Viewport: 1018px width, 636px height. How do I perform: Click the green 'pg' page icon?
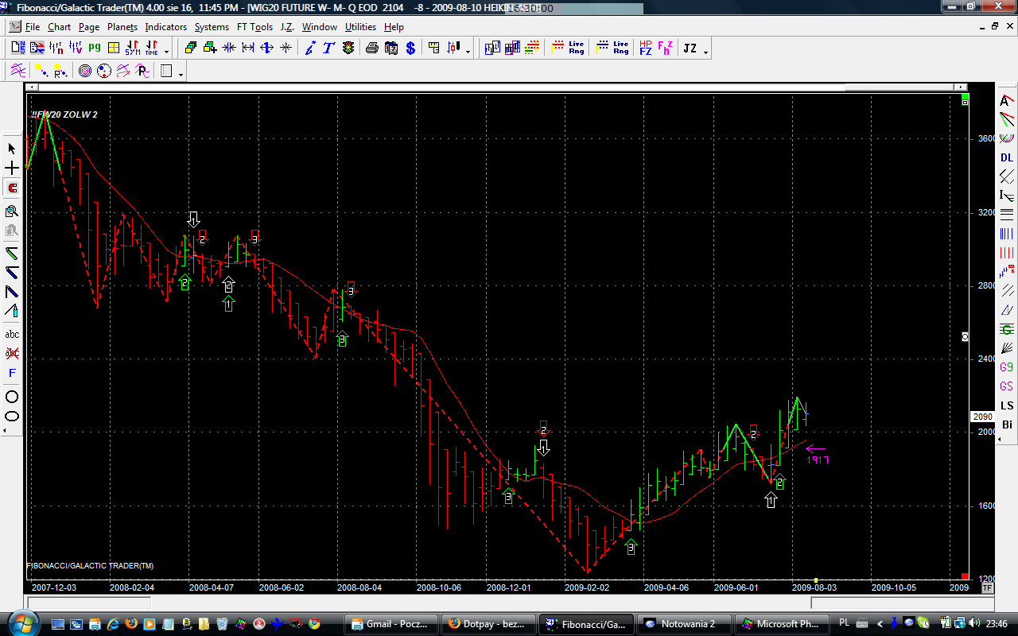(95, 48)
